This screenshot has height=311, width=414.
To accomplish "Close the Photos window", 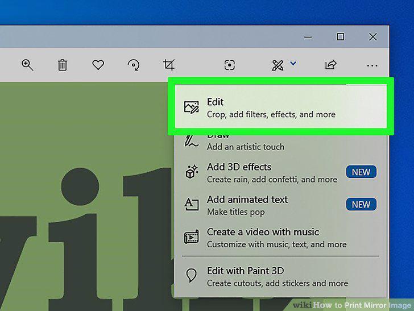I will [x=373, y=37].
